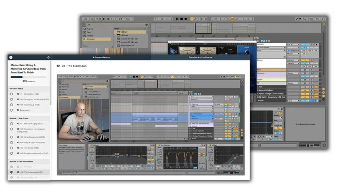Toggle the highlighted arrangement overdub plus button
Screen dimensions: 342x196
tap(192, 19)
